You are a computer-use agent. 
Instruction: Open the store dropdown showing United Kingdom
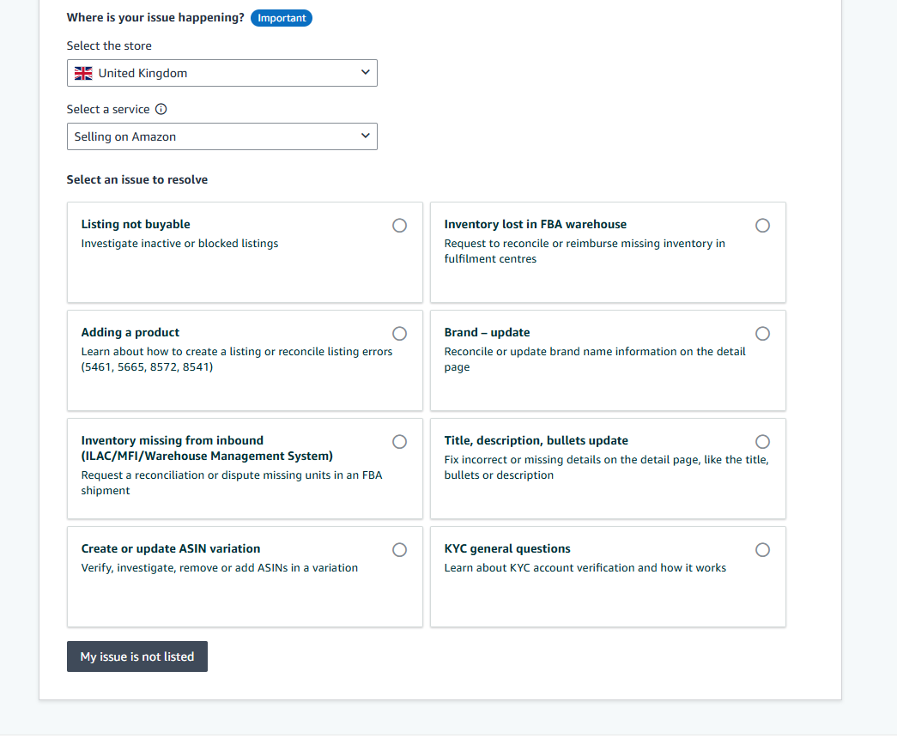[222, 73]
